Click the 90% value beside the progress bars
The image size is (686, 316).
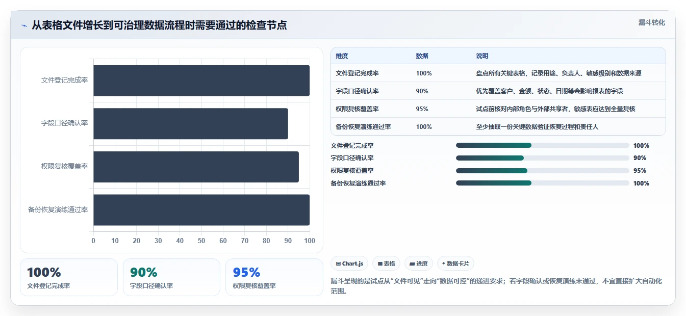click(x=640, y=158)
